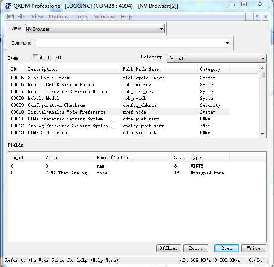
Task: Click the NV Browser document icon beside File
Action: 10,17
